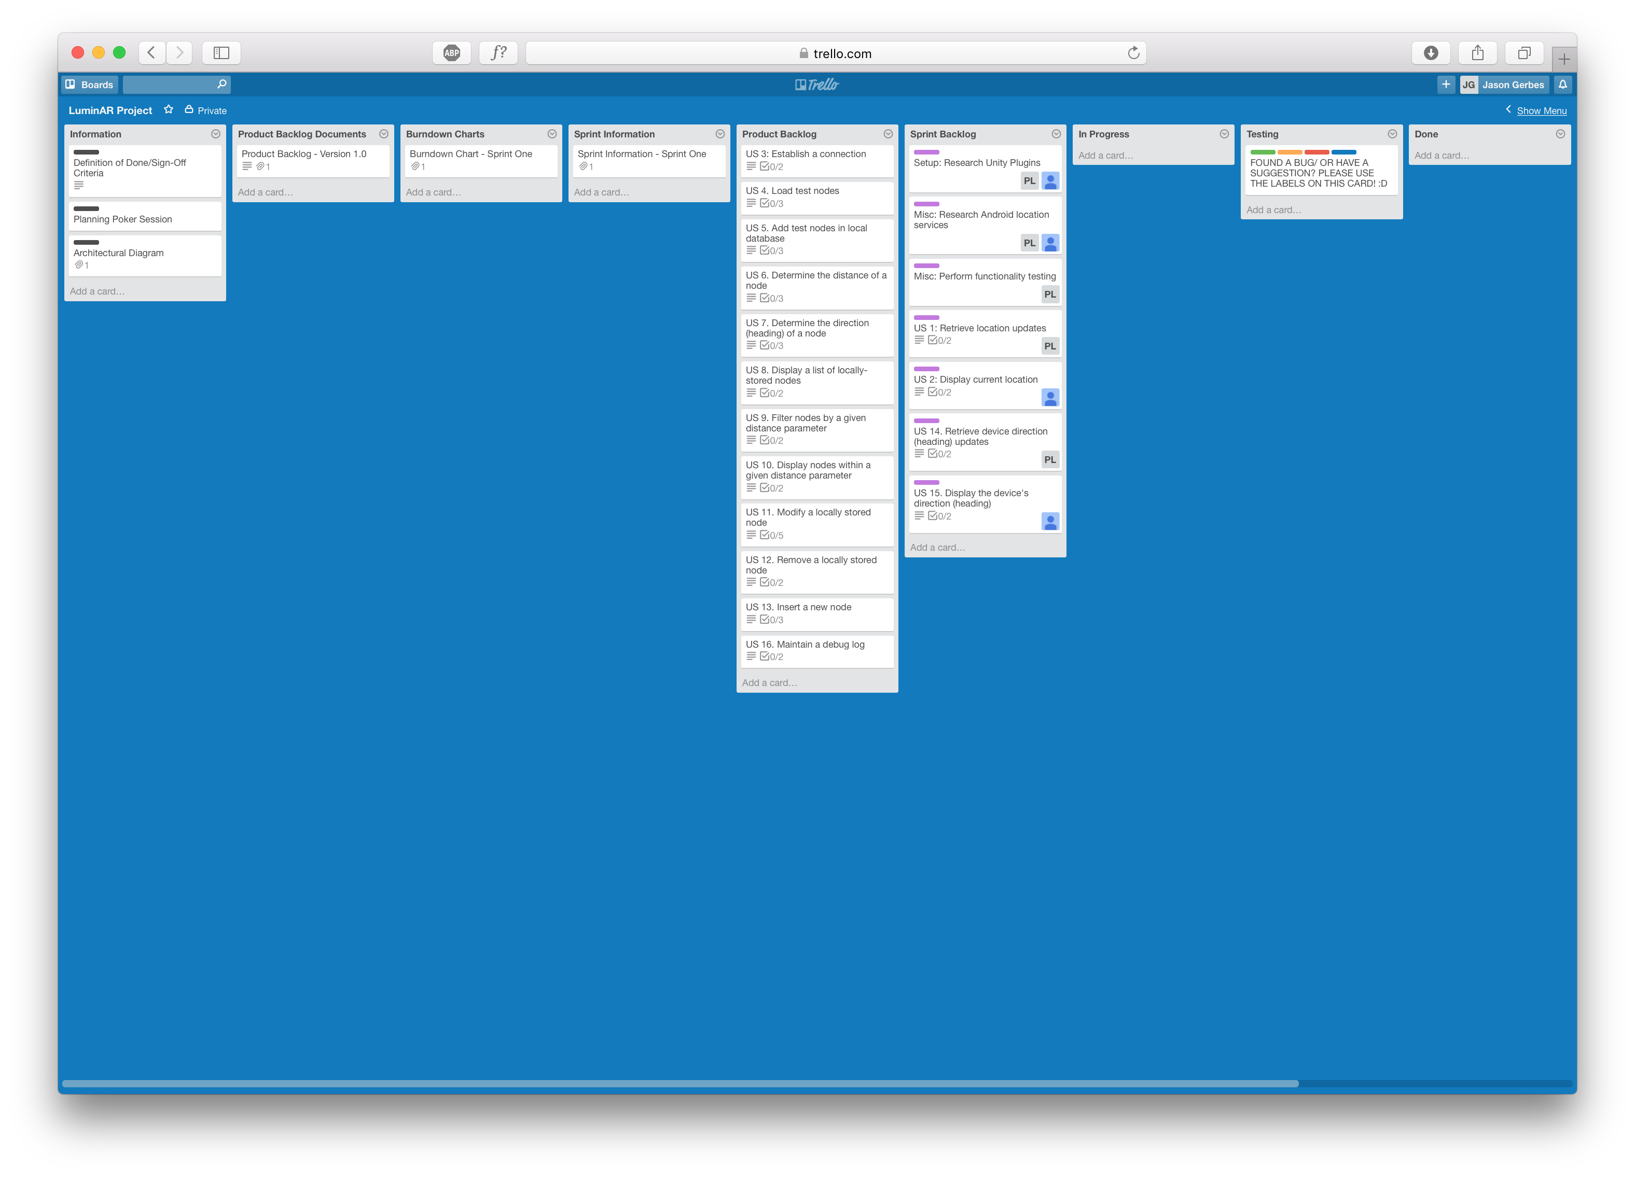
Task: Click the Trello logo in the header
Action: [817, 85]
